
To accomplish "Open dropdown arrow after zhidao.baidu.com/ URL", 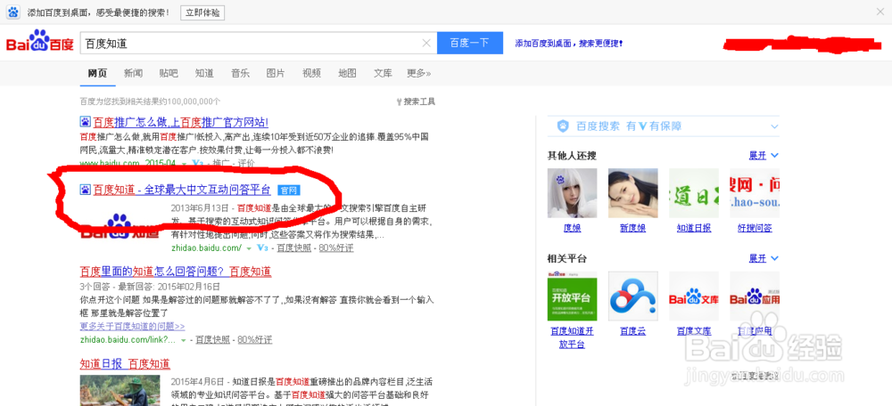I will 249,248.
